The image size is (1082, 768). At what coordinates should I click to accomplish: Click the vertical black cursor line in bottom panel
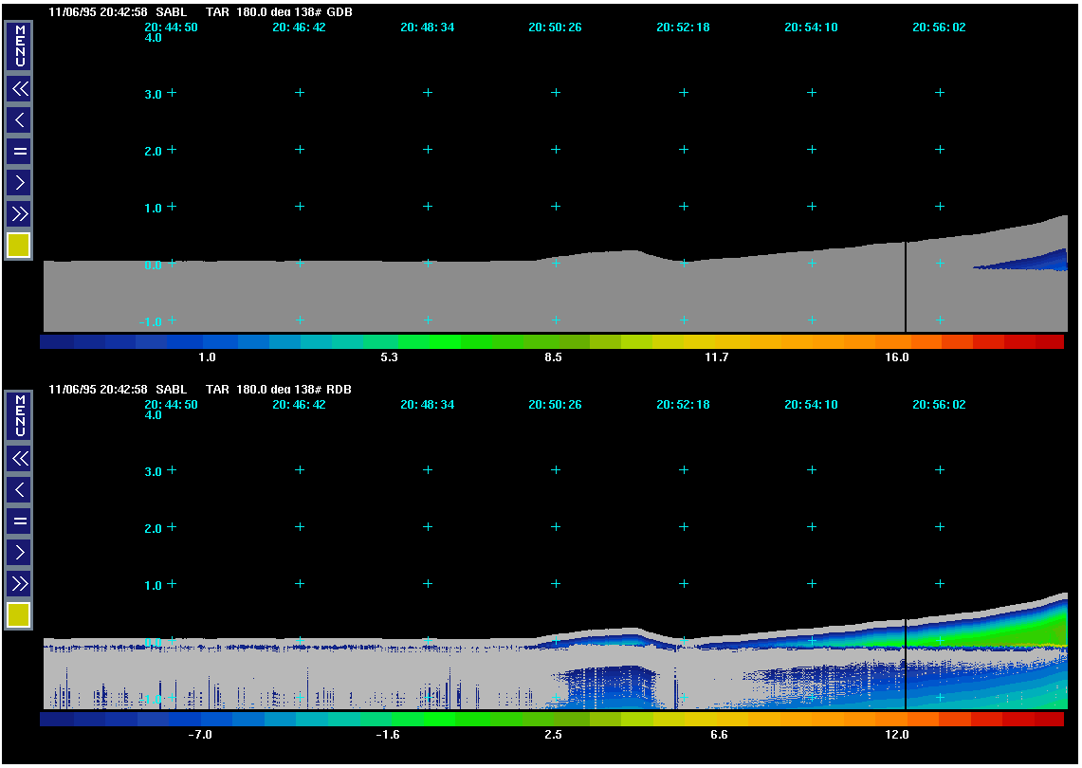[906, 664]
